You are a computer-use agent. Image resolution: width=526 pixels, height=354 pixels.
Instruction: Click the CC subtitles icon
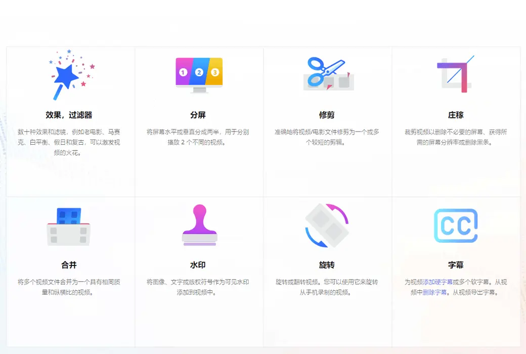click(x=456, y=226)
